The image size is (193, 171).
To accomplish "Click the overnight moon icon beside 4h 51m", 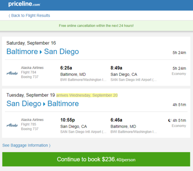I will pyautogui.click(x=170, y=120).
